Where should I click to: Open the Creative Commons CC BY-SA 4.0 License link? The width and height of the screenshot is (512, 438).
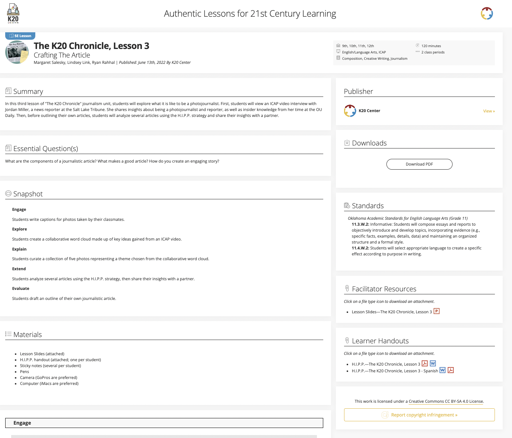[446, 401]
